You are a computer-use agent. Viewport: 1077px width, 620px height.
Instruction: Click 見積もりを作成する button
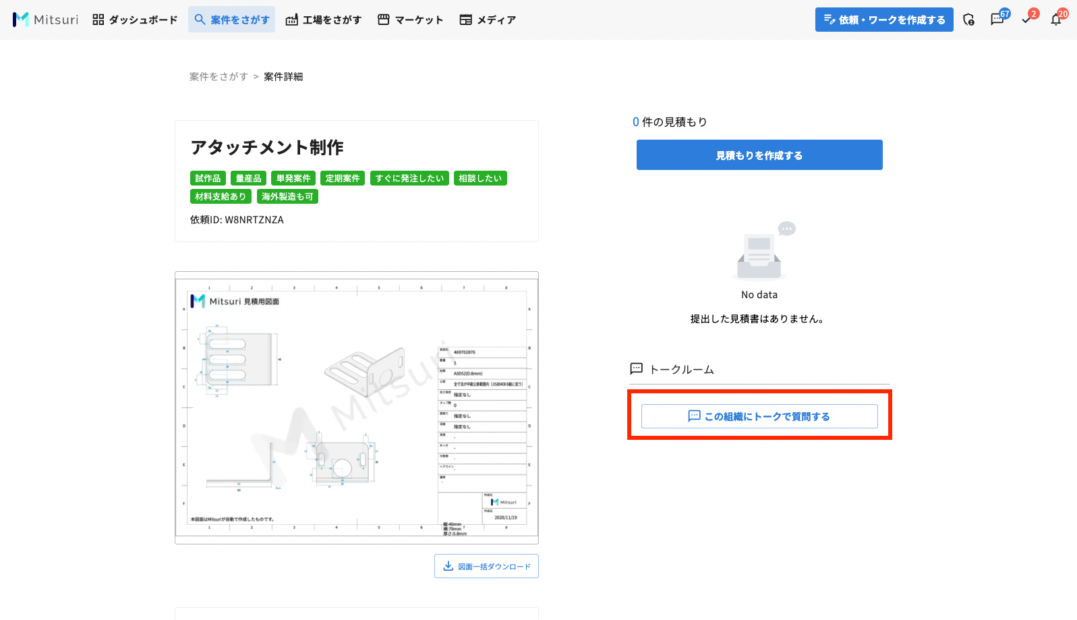[x=759, y=155]
